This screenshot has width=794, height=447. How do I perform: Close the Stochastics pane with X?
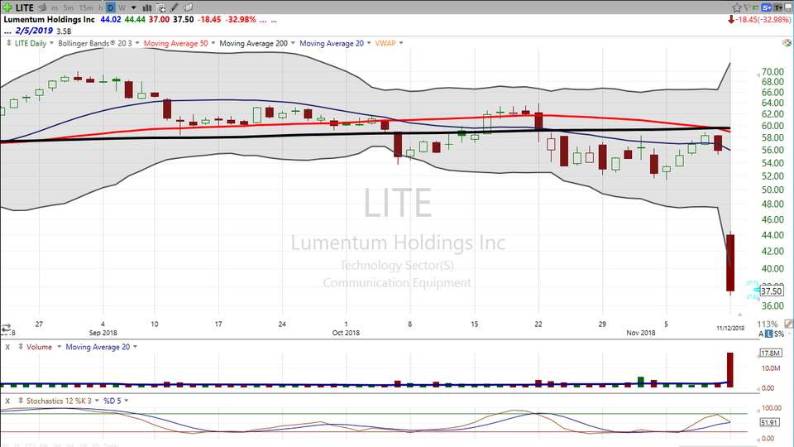(7, 401)
